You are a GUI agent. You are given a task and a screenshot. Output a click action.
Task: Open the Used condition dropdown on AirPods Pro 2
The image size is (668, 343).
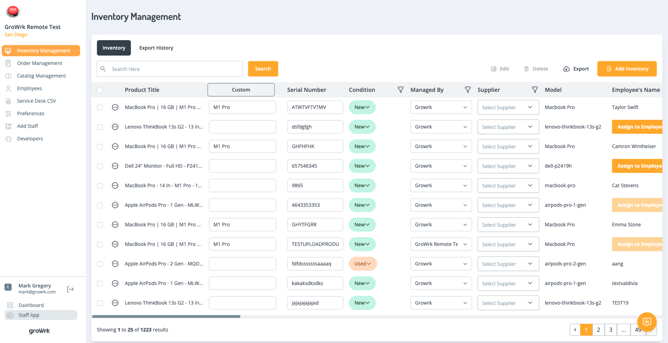[x=363, y=264]
